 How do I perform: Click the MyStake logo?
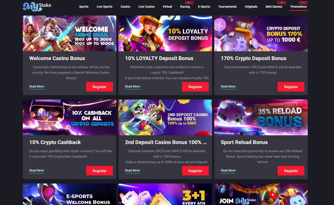[37, 6]
